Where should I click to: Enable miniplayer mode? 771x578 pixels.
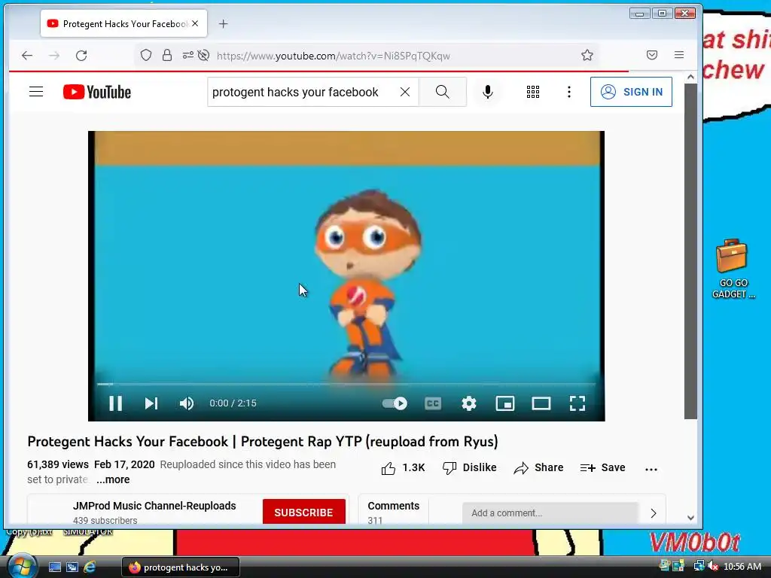click(505, 403)
